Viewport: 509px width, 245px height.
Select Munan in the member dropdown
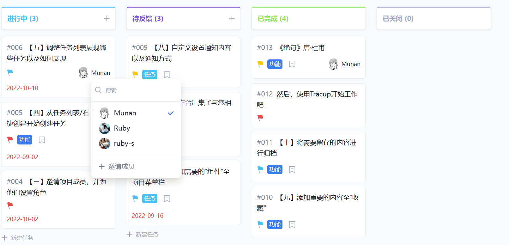[x=125, y=113]
